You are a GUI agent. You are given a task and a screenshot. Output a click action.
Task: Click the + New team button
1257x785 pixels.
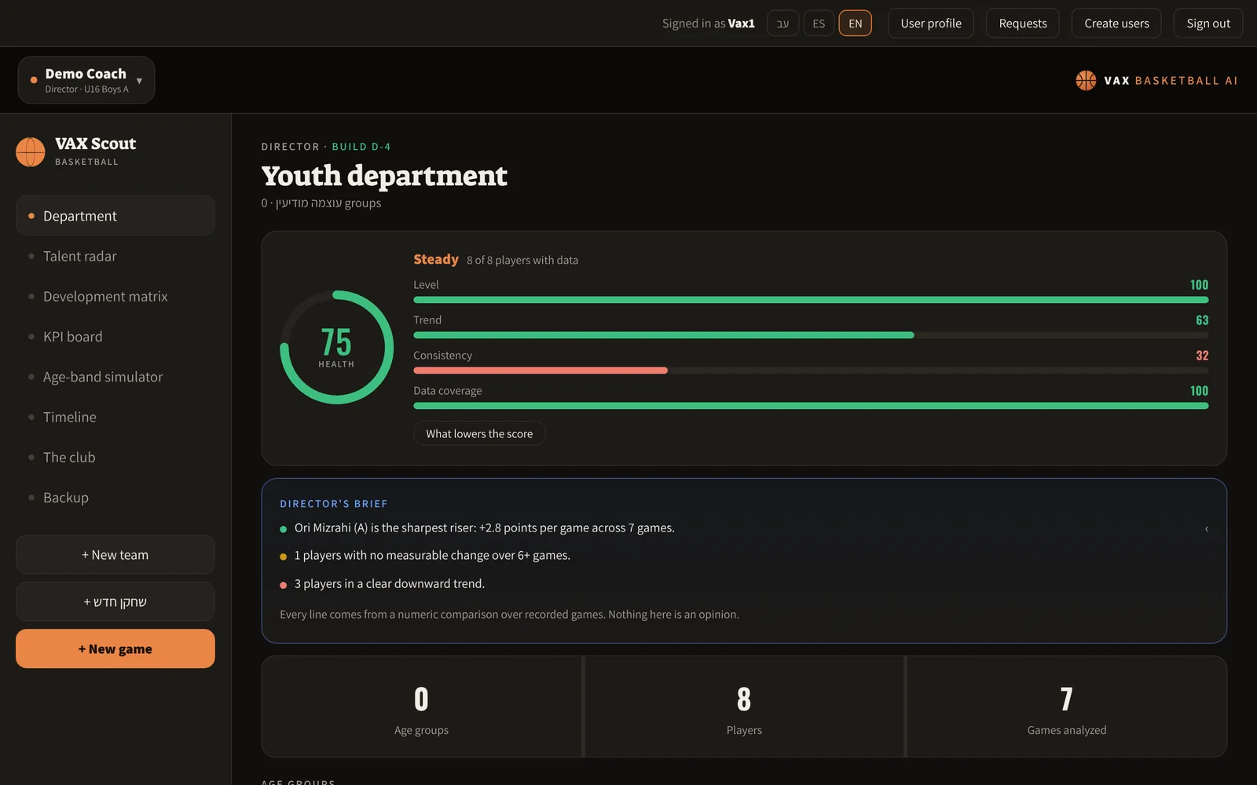coord(115,555)
